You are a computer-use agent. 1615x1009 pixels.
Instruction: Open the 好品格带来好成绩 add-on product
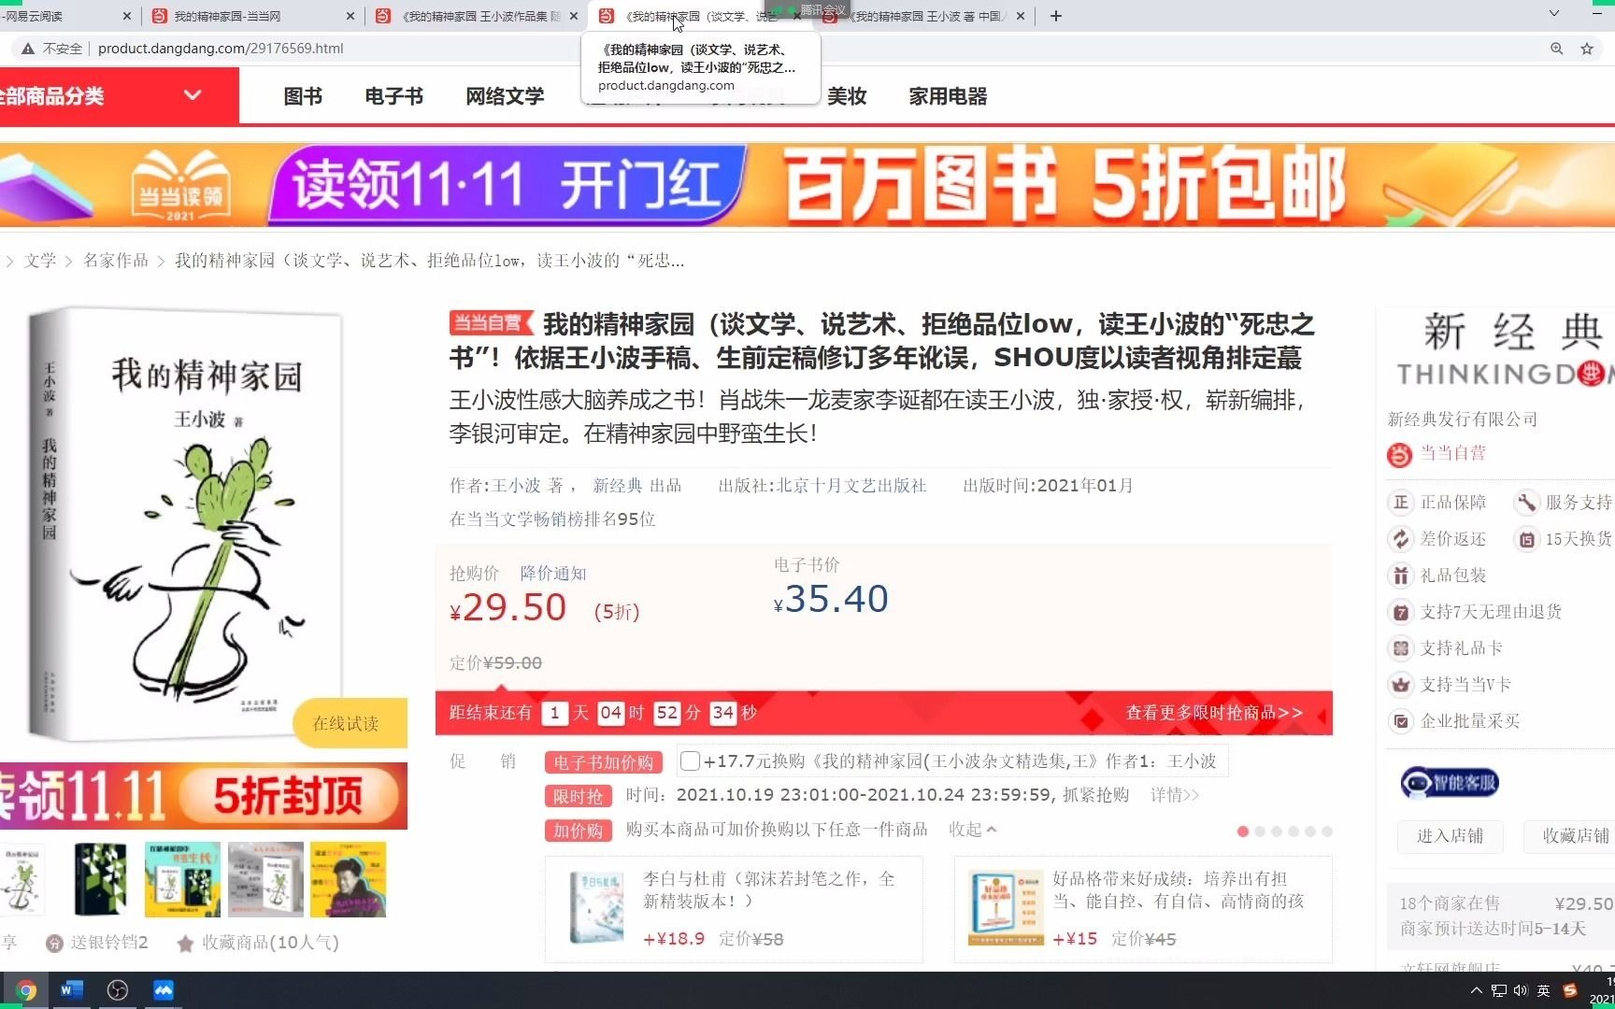coord(1143,909)
